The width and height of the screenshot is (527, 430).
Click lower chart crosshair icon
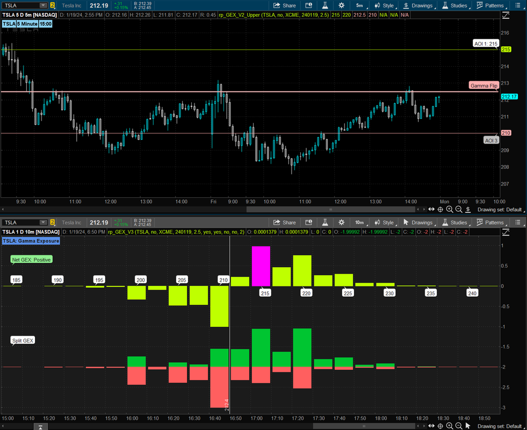coord(441,426)
